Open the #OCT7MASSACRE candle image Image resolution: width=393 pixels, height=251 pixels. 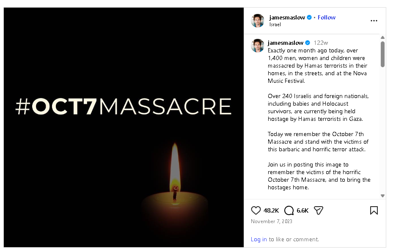[x=124, y=127]
